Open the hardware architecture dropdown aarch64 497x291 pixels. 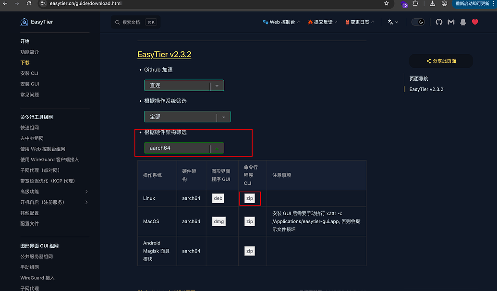click(x=184, y=148)
